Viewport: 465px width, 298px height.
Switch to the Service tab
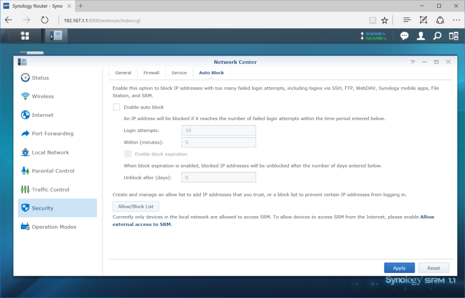click(x=179, y=73)
